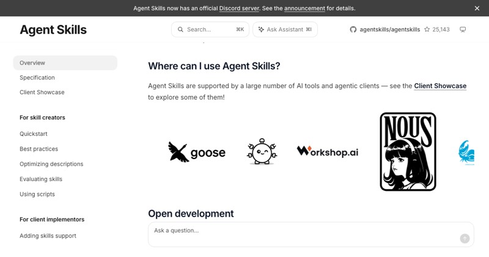The width and height of the screenshot is (489, 257).
Task: Select Overview in the sidebar
Action: (x=65, y=63)
